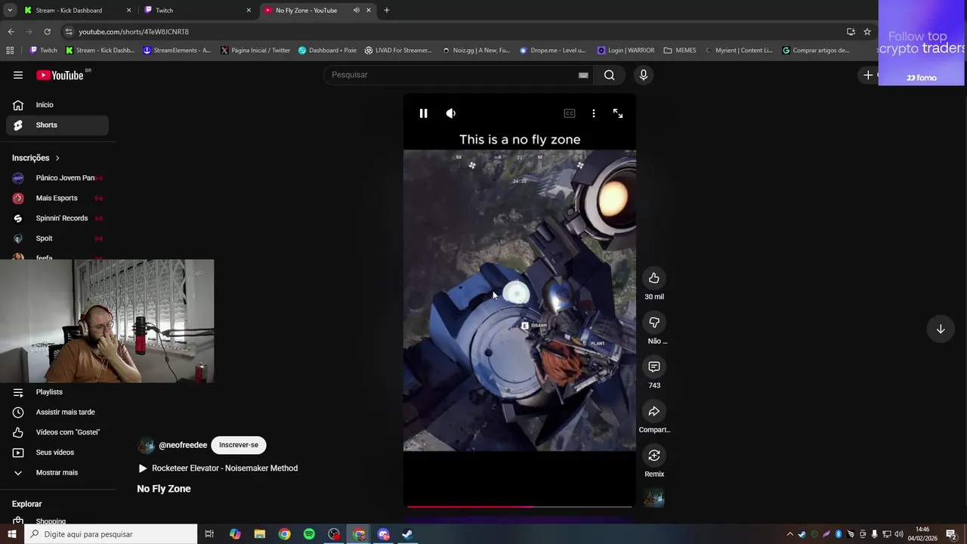Image resolution: width=967 pixels, height=544 pixels.
Task: Pause the Shorts video
Action: 423,113
